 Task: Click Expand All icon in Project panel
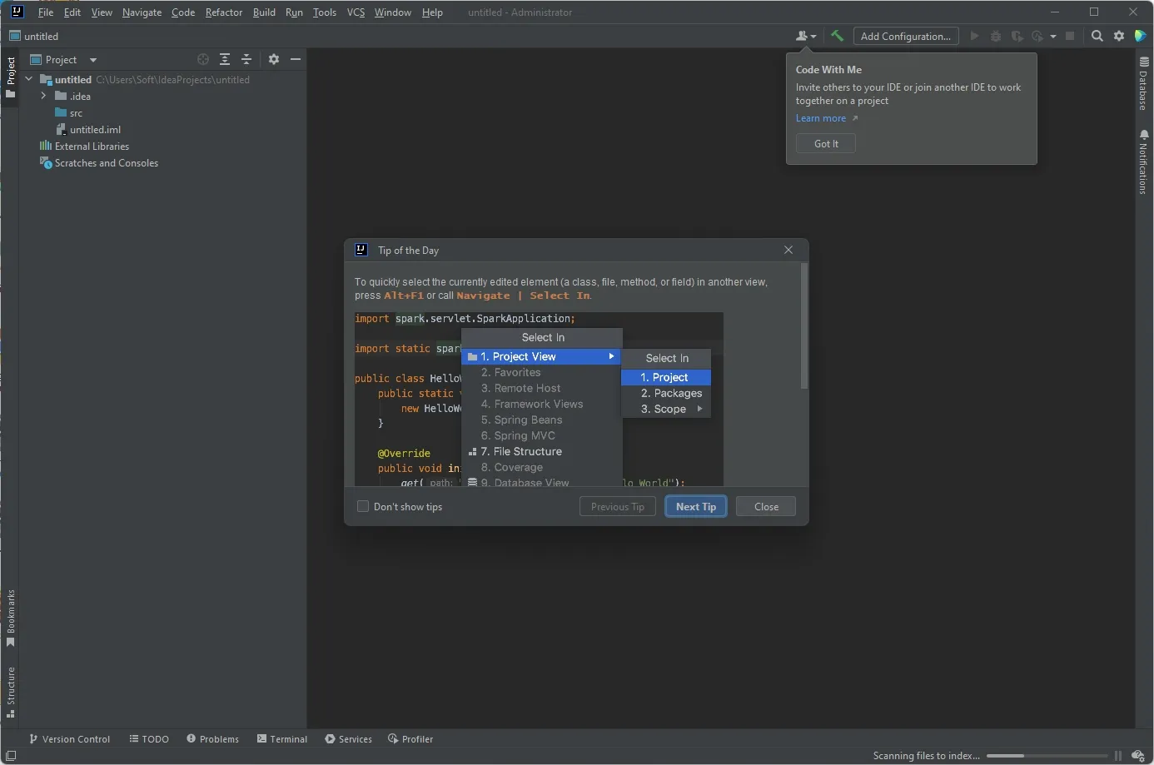tap(225, 59)
